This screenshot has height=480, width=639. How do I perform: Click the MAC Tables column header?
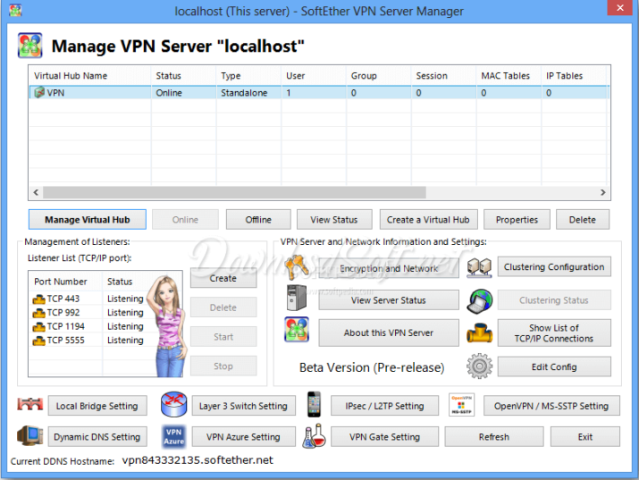[509, 76]
